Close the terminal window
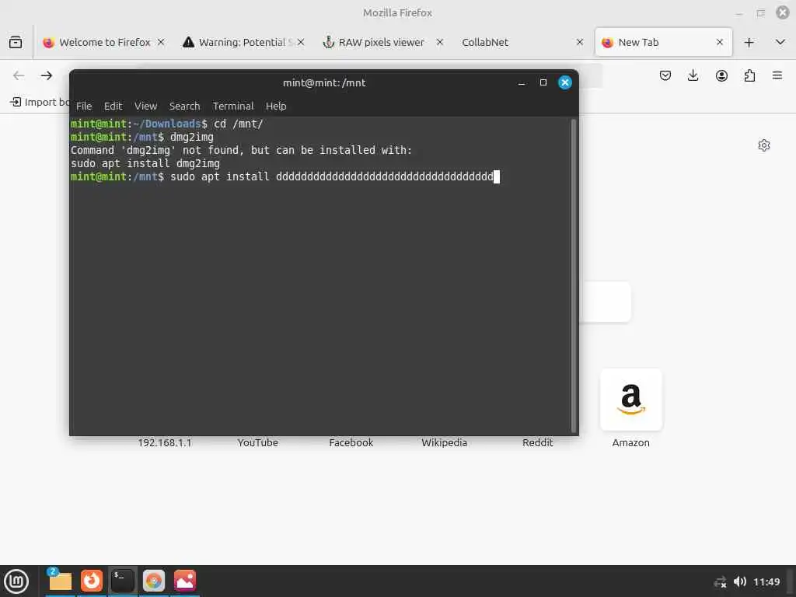 click(565, 82)
